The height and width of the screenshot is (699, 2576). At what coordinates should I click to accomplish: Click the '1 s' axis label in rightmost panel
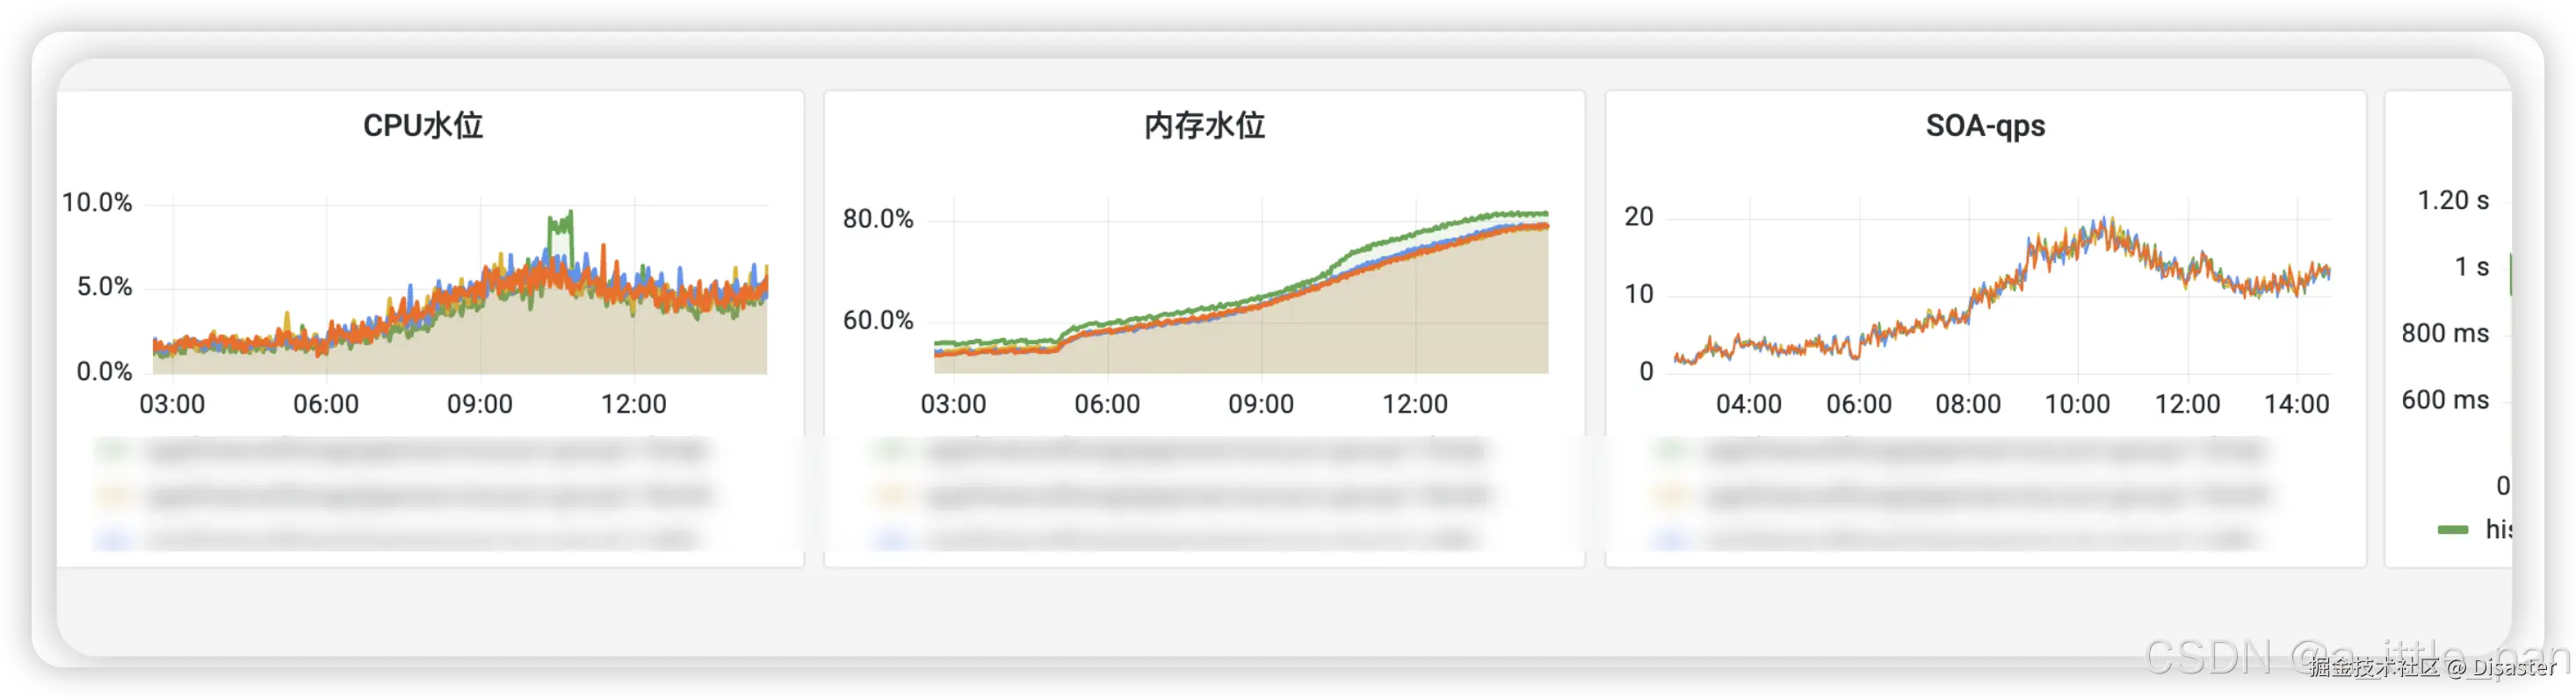coord(2472,267)
